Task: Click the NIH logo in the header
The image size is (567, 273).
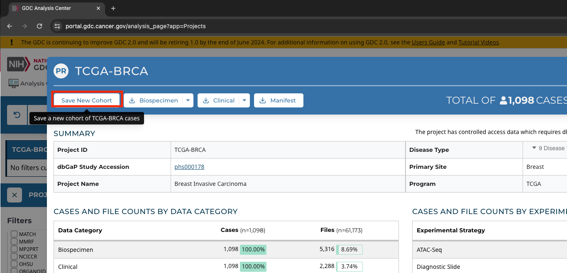Action: point(18,64)
